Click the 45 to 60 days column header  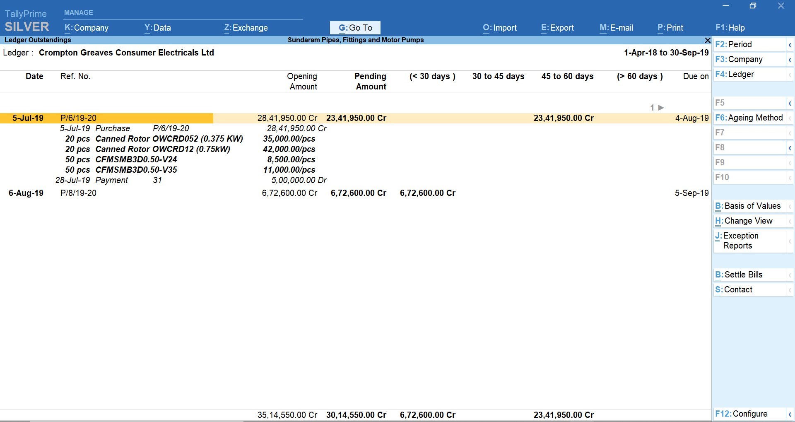(x=567, y=76)
